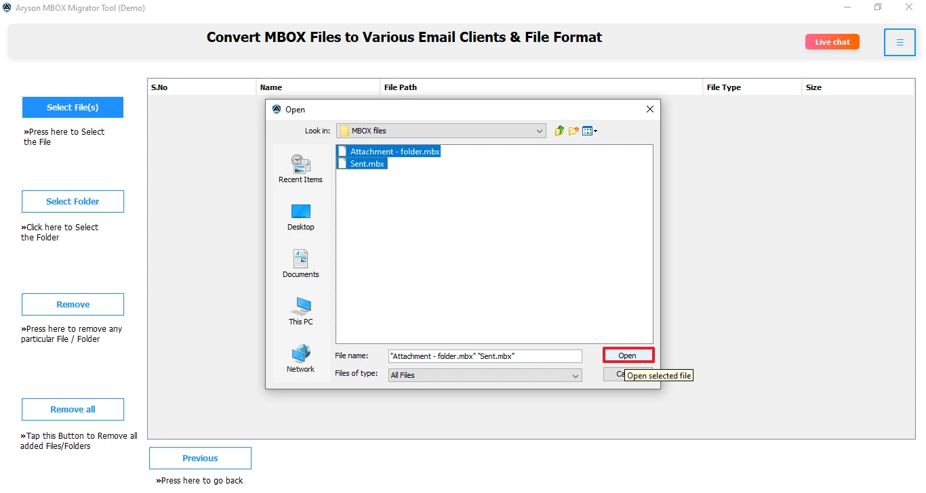Image resolution: width=926 pixels, height=493 pixels.
Task: Close the Open dialog with the X
Action: (649, 109)
